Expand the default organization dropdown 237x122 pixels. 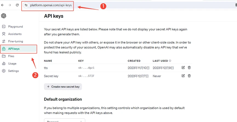(65, 120)
